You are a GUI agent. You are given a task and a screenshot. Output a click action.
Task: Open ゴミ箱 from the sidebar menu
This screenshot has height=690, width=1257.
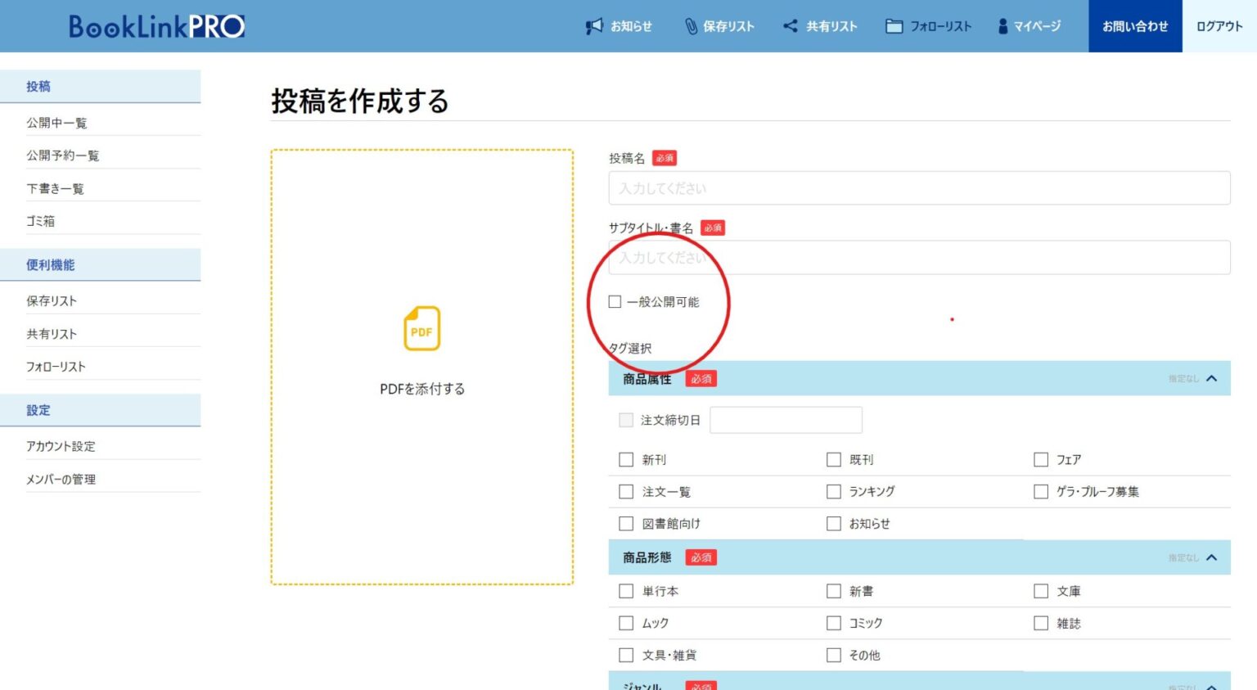pos(39,221)
